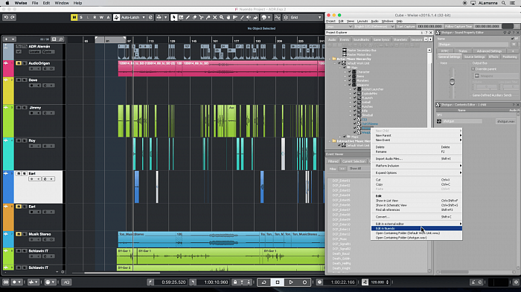Click the Start Capture button

coord(406,26)
